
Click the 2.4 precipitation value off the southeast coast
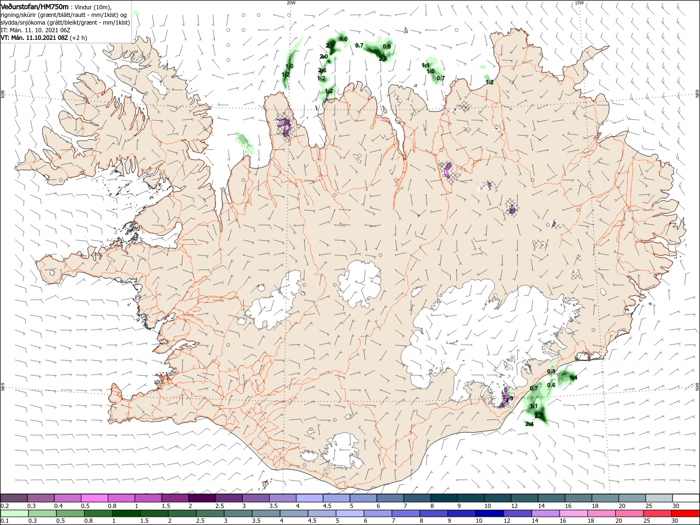click(529, 424)
